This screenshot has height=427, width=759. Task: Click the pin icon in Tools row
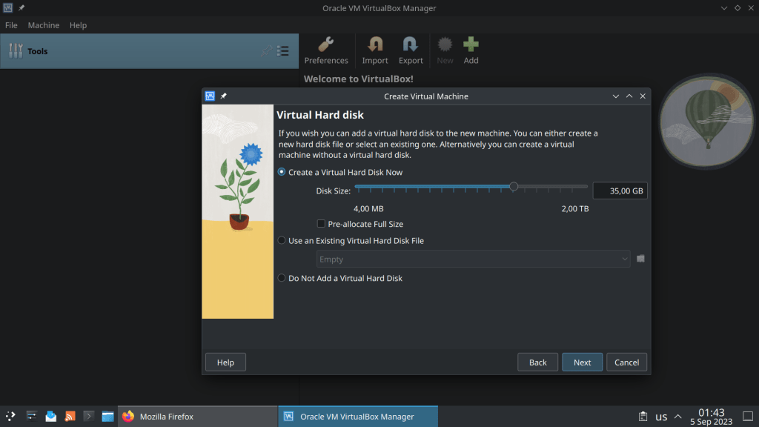(x=266, y=51)
